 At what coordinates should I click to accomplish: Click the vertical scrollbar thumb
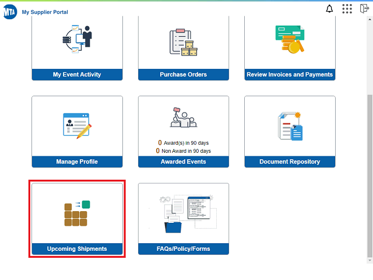370,176
